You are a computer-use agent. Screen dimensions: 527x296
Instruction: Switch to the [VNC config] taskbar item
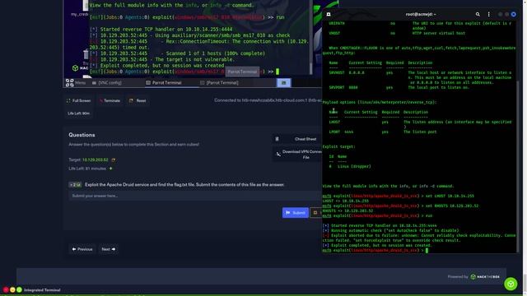point(106,82)
